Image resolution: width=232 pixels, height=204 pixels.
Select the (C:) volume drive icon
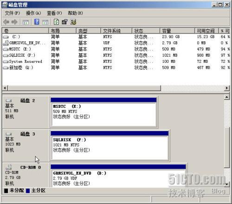[6, 37]
